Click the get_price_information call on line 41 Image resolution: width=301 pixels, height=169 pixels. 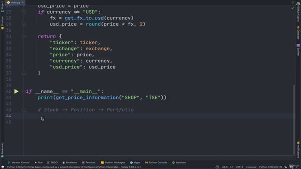coord(87,98)
